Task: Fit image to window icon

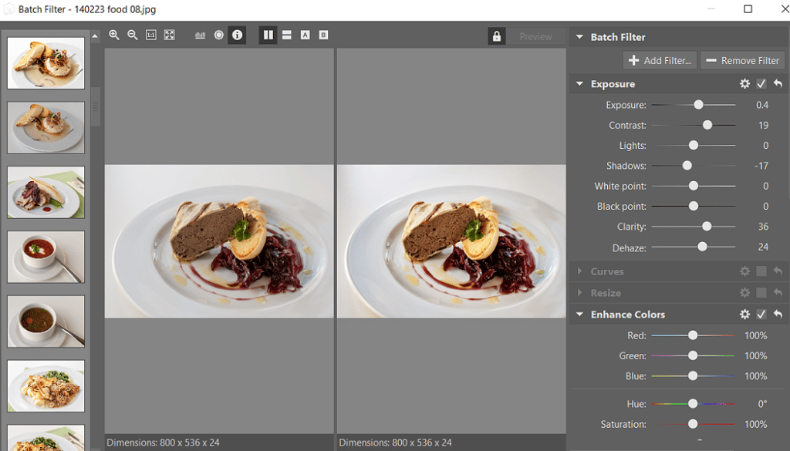Action: pyautogui.click(x=169, y=35)
